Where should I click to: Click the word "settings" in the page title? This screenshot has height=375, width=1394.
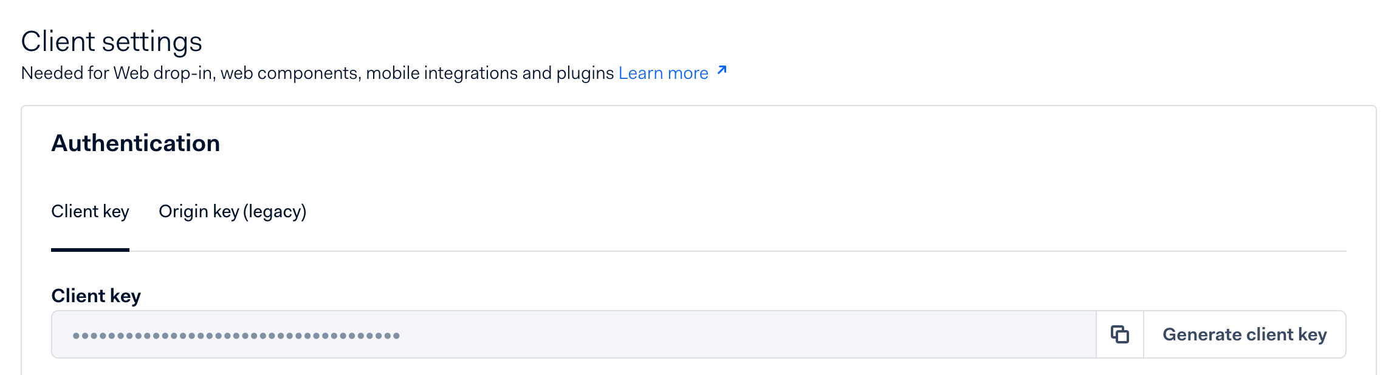(x=152, y=42)
